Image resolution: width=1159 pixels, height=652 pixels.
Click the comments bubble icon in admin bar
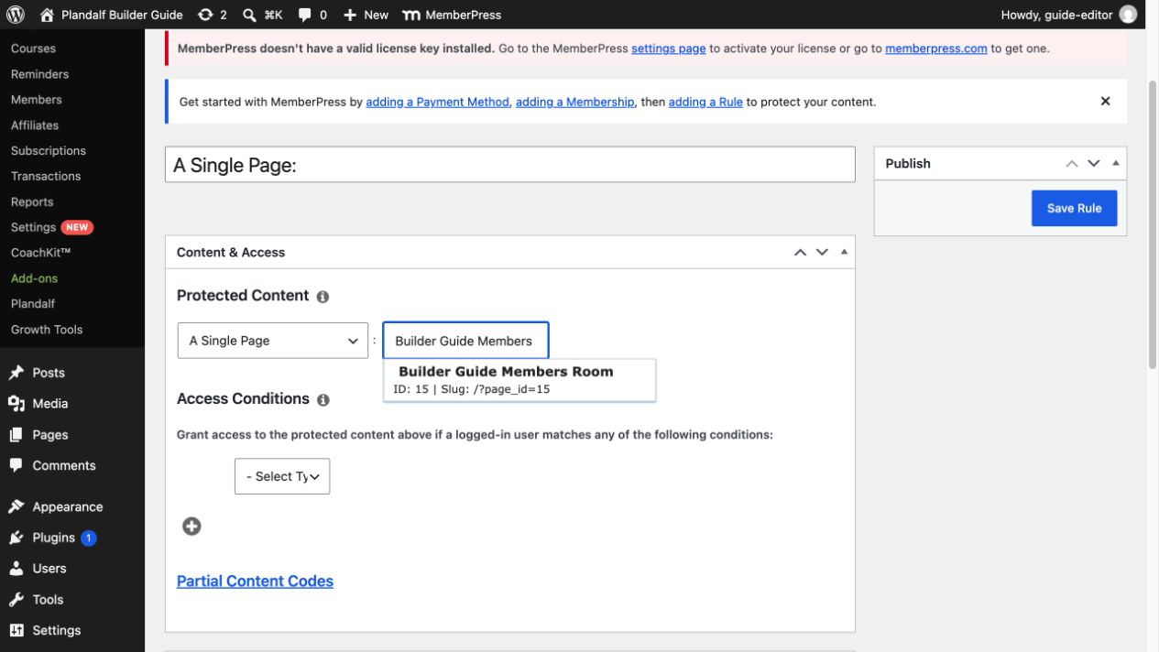[305, 15]
